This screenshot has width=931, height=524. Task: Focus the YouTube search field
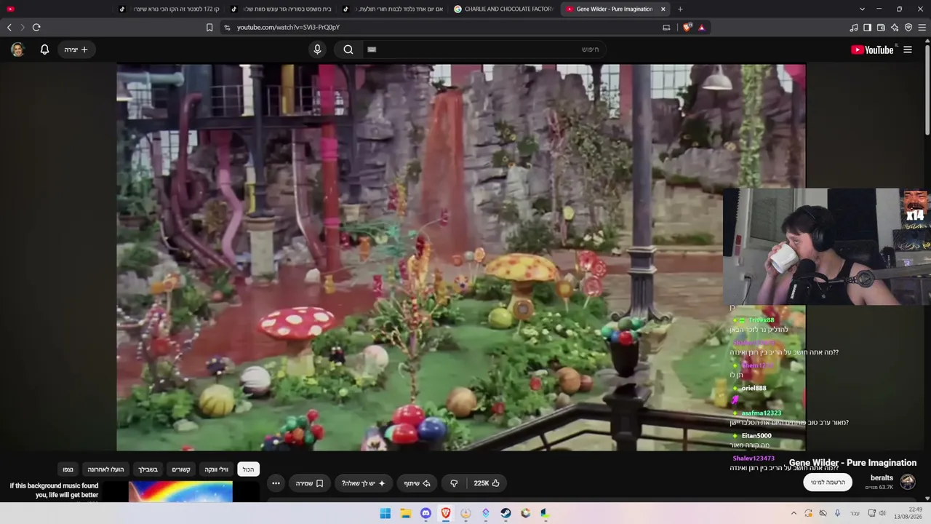(484, 49)
